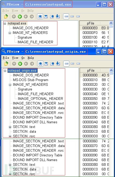115x177 pixels.
Task: Open the File menu in the notepad.exe window
Action: click(x=5, y=11)
